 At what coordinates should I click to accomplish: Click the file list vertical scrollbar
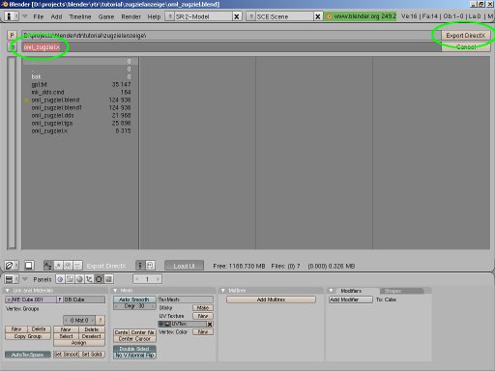click(x=12, y=153)
